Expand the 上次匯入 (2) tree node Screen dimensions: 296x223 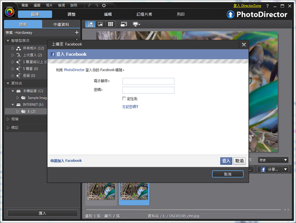[x=13, y=55]
